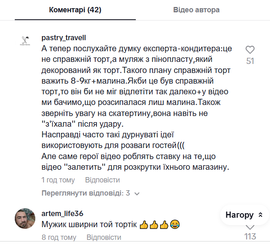Click the artem_life36 profile photo
This screenshot has width=270, height=246.
pos(25,218)
